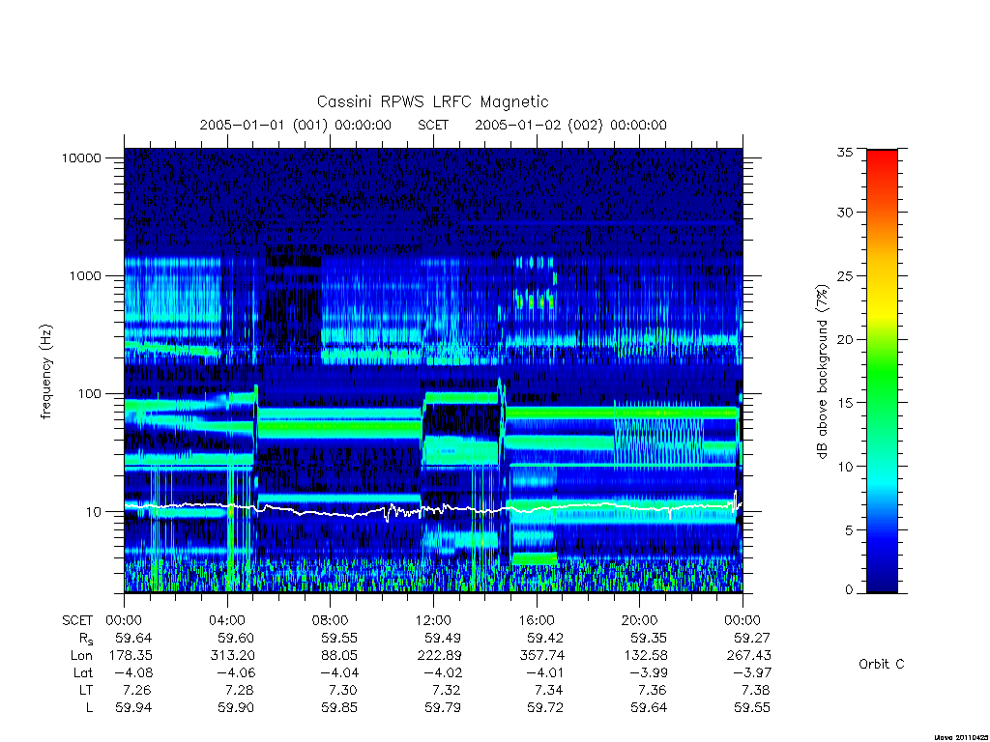The height and width of the screenshot is (742, 990).
Task: Click the '30' color scale label
Action: click(x=844, y=213)
